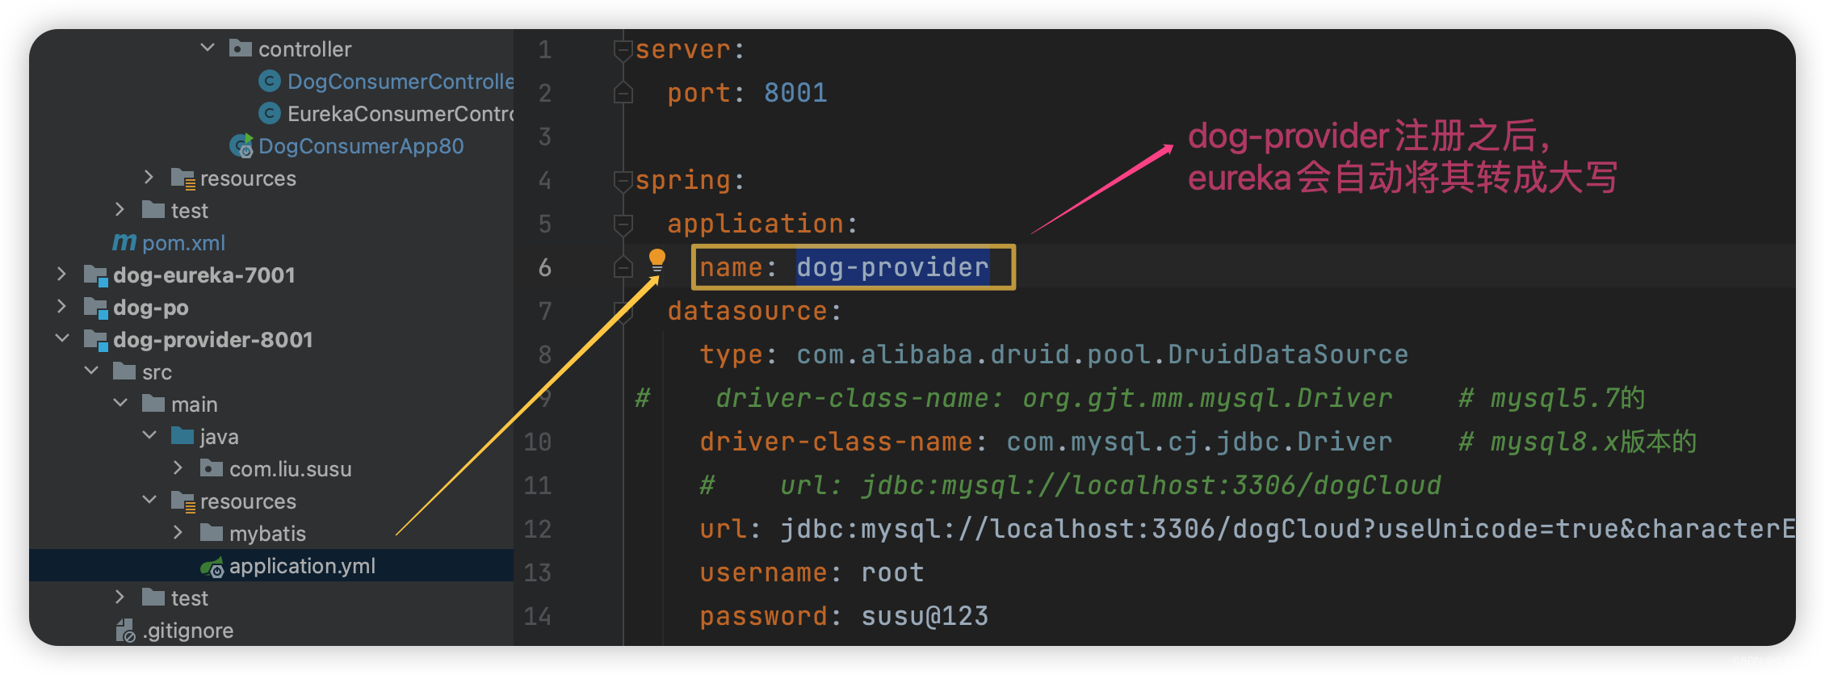The image size is (1825, 675).
Task: Expand the com.liu.susu package
Action: point(178,467)
